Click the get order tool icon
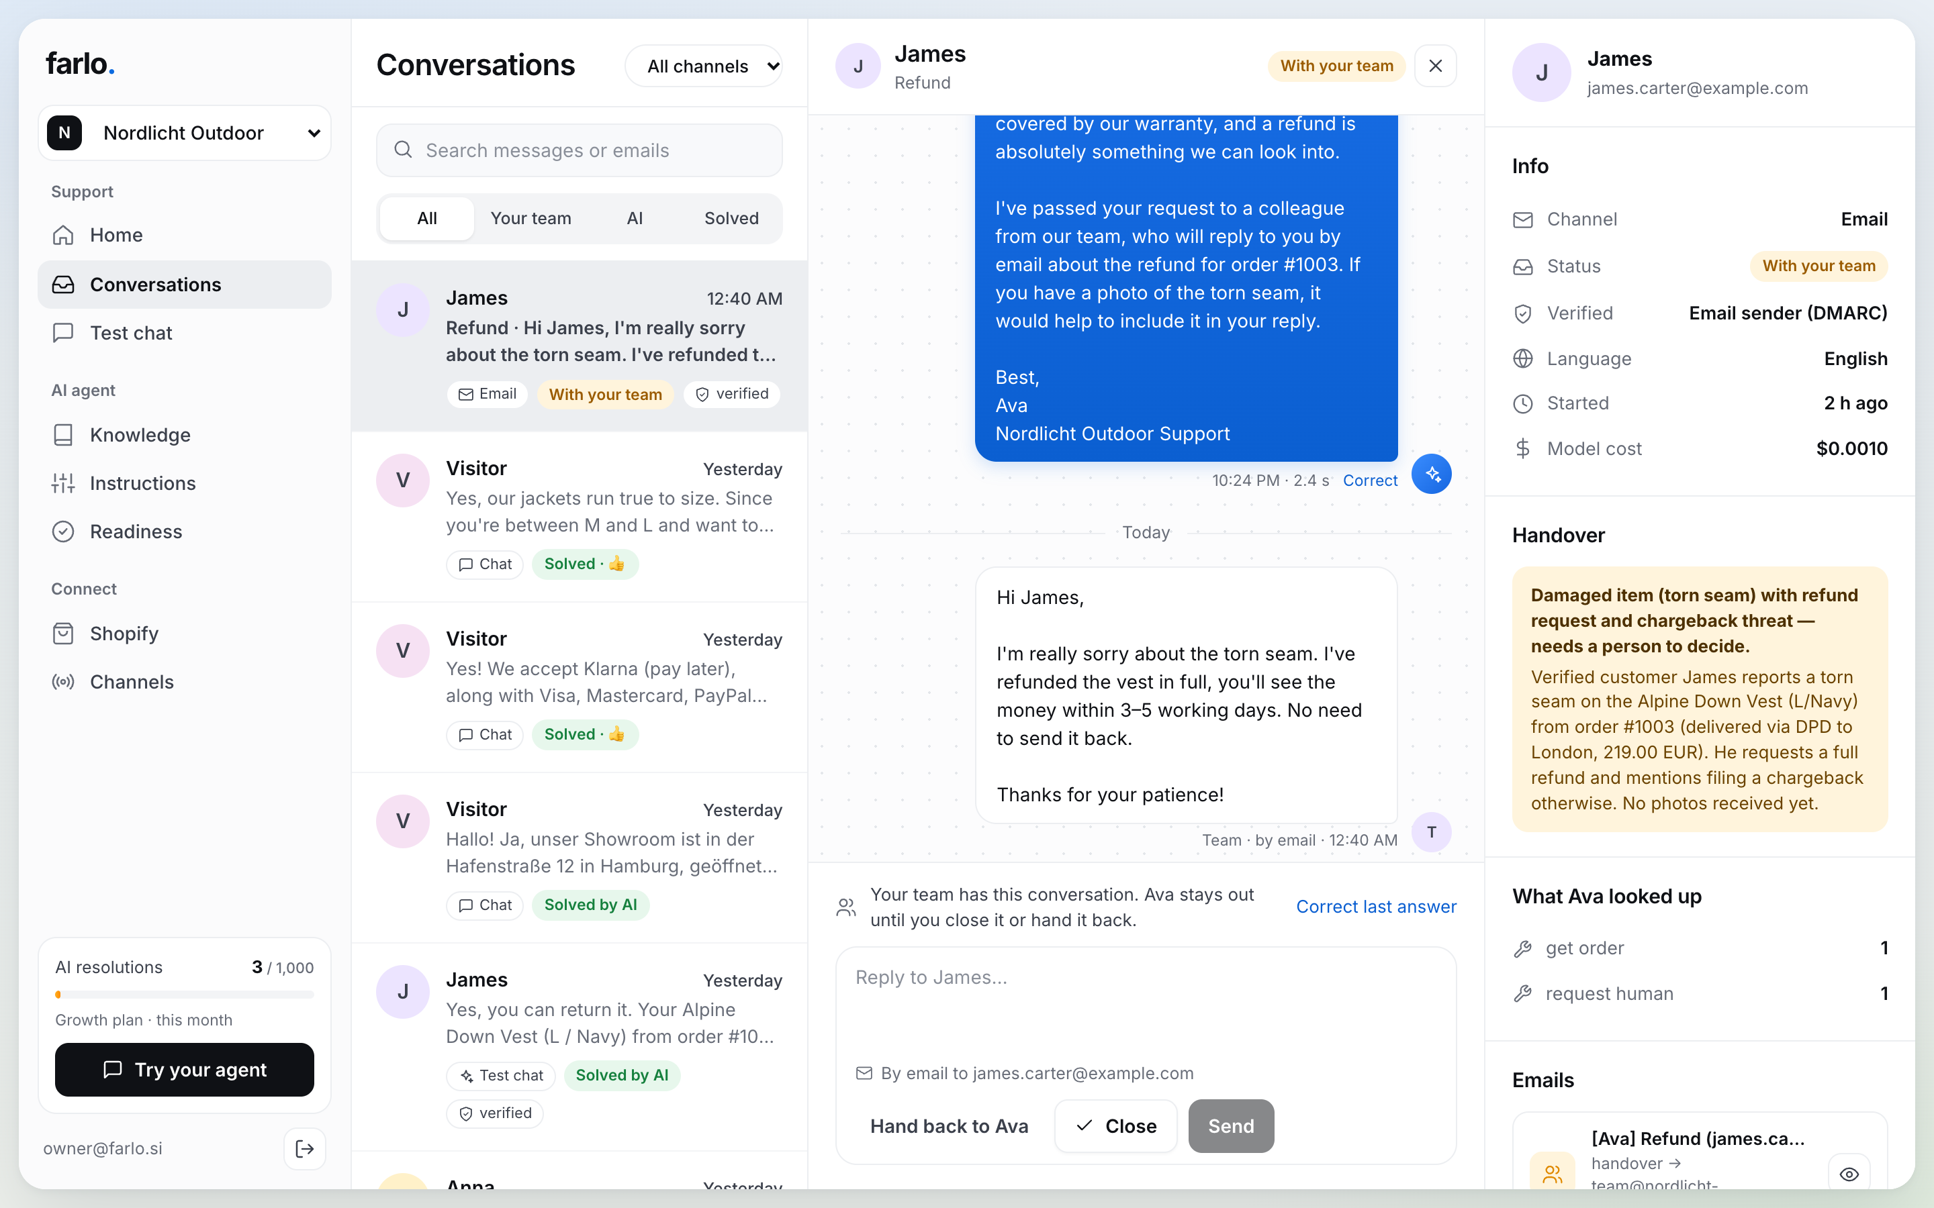Viewport: 1934px width, 1208px height. pos(1523,948)
